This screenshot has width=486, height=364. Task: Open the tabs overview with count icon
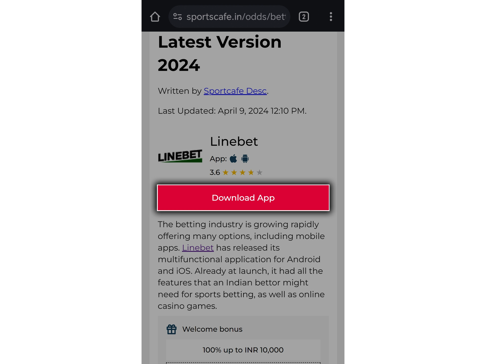pos(304,16)
